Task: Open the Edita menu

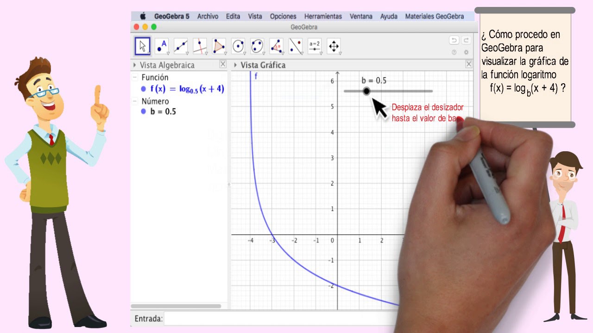Action: (x=233, y=16)
